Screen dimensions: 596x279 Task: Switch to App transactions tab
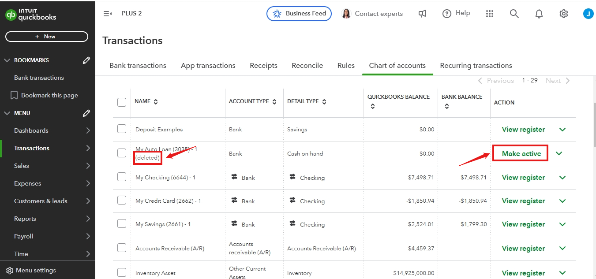[208, 66]
